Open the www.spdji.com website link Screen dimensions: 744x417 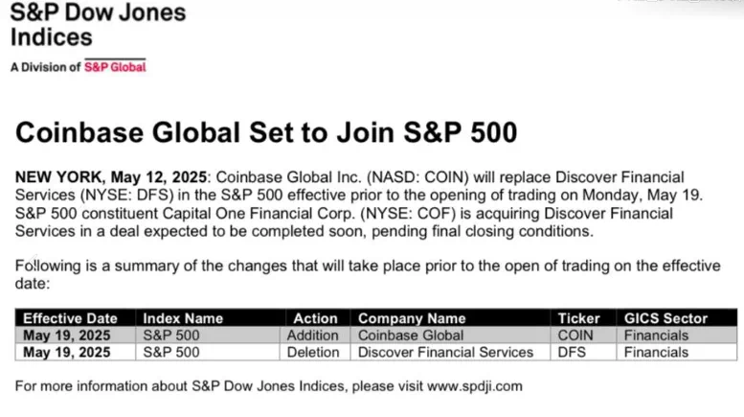(x=475, y=386)
